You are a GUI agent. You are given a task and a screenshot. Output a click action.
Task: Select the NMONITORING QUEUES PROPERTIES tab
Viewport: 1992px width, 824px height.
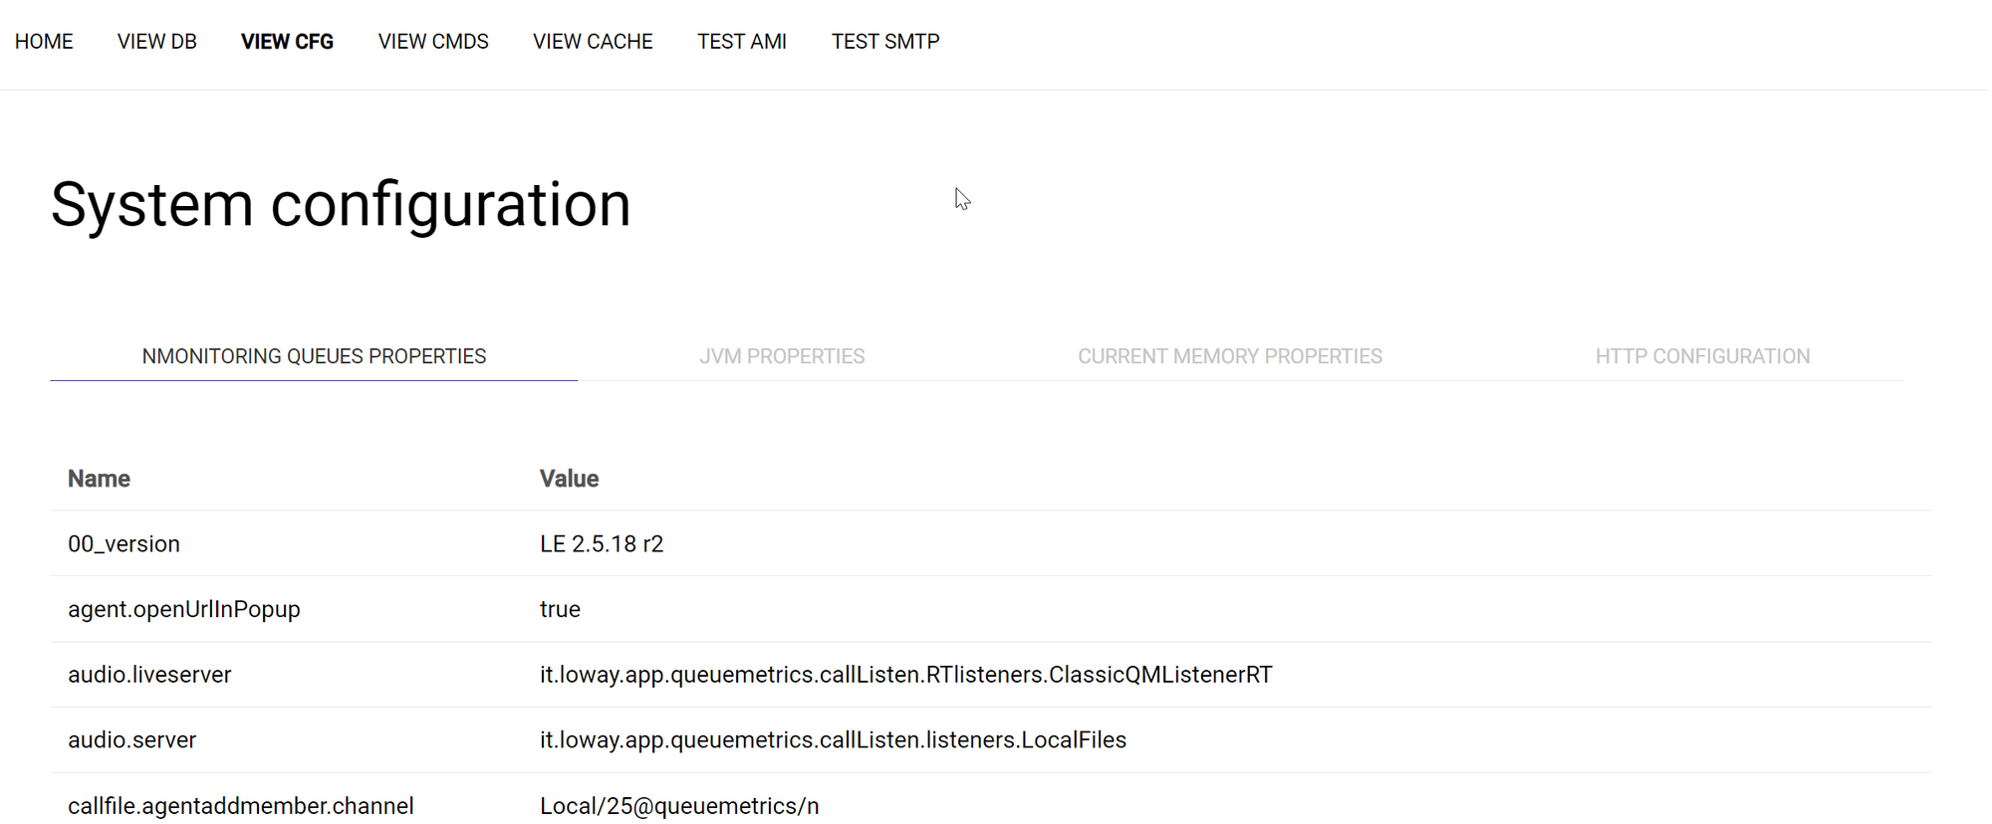tap(314, 356)
